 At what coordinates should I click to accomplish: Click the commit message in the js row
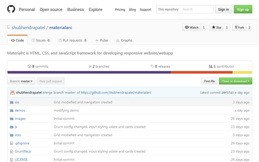[100, 127]
